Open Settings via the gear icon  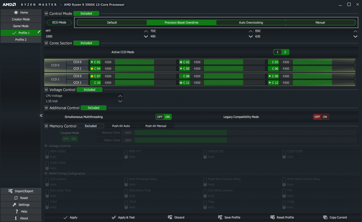tap(14, 205)
